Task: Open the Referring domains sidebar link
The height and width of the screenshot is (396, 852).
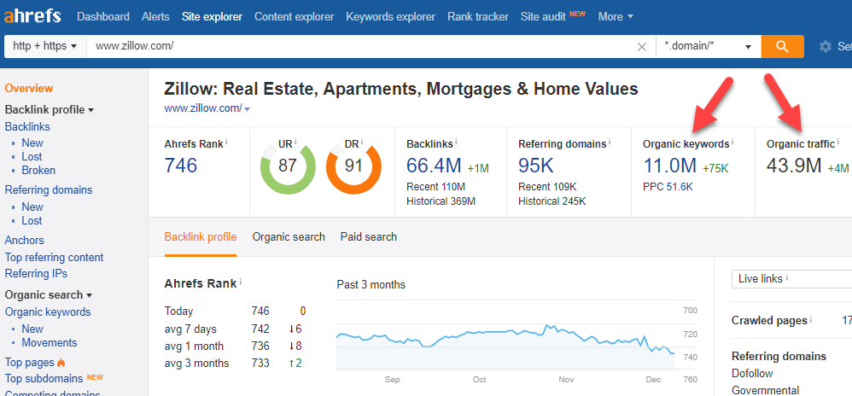Action: (49, 190)
